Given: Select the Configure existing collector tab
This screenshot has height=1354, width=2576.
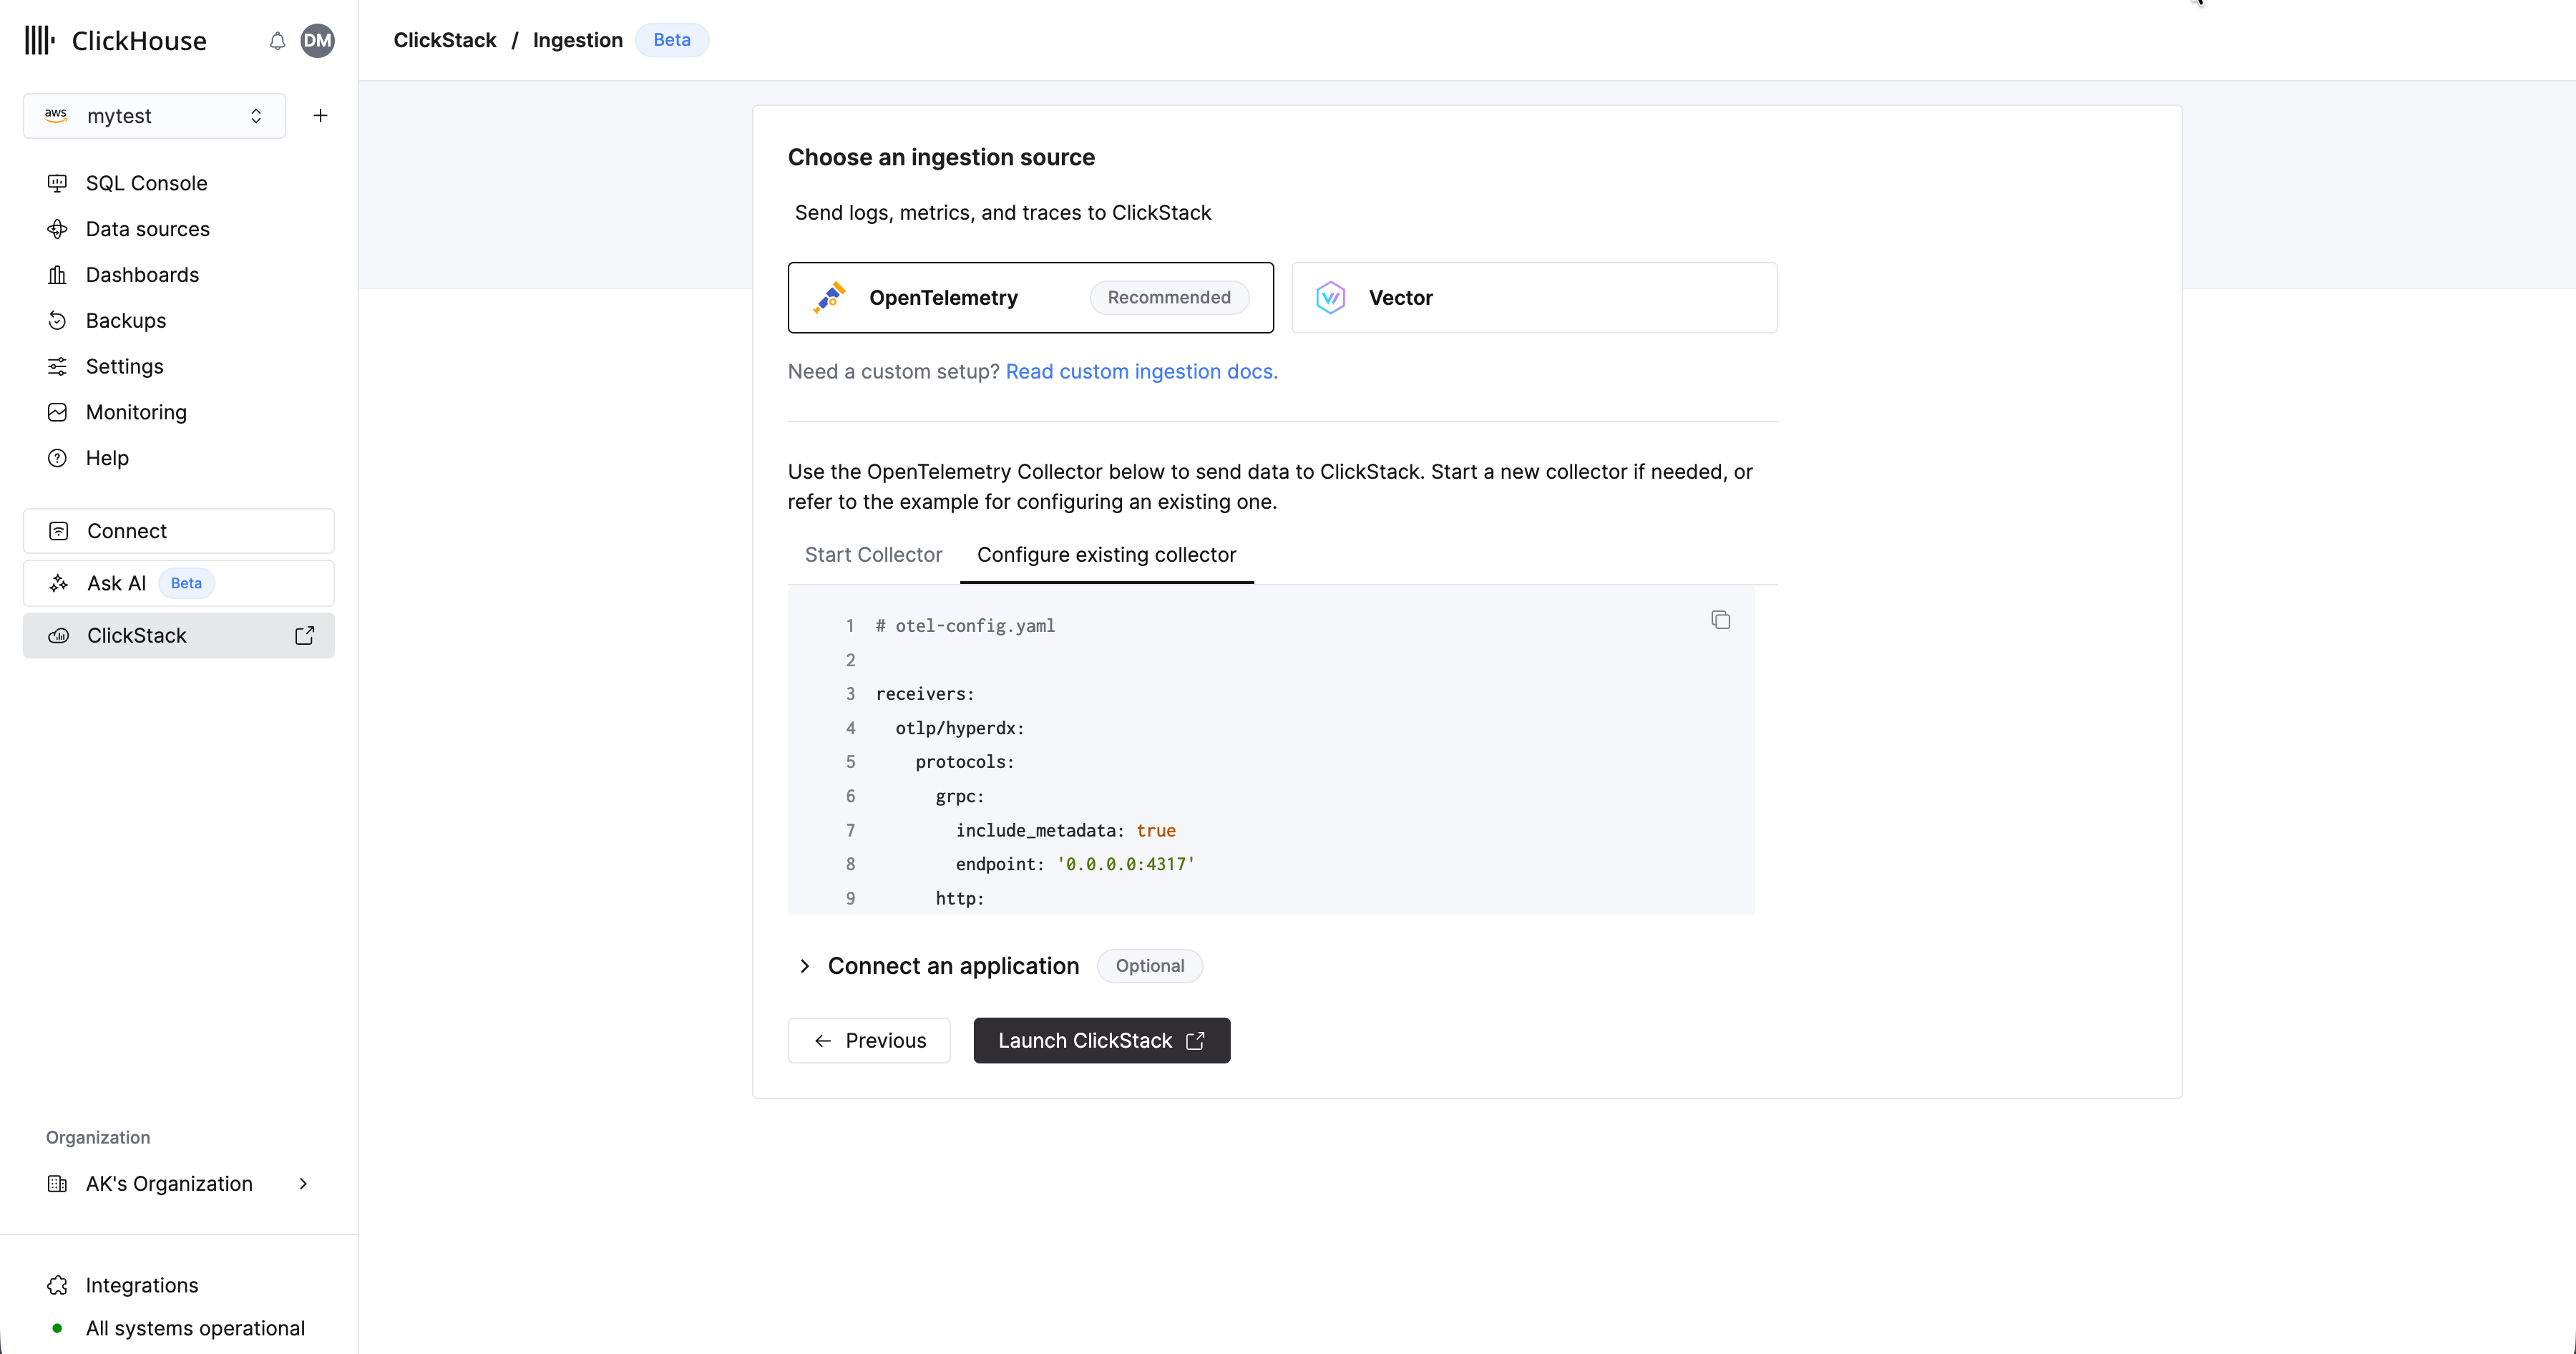Looking at the screenshot, I should 1106,555.
